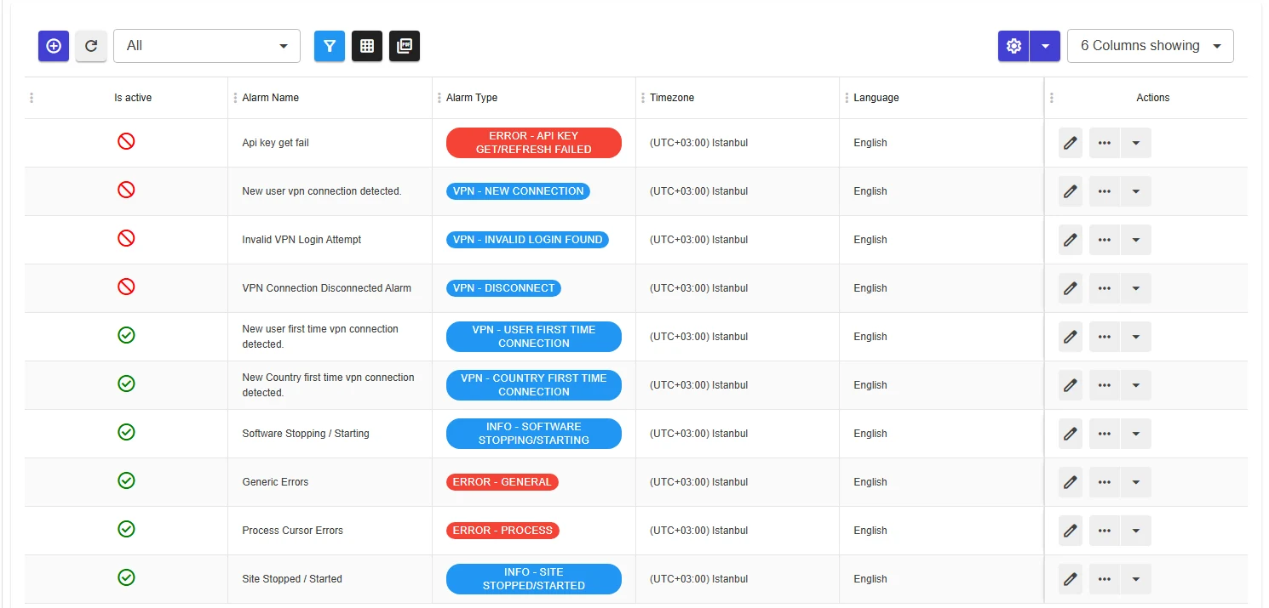
Task: Click the 'Is active' column header
Action: [x=133, y=98]
